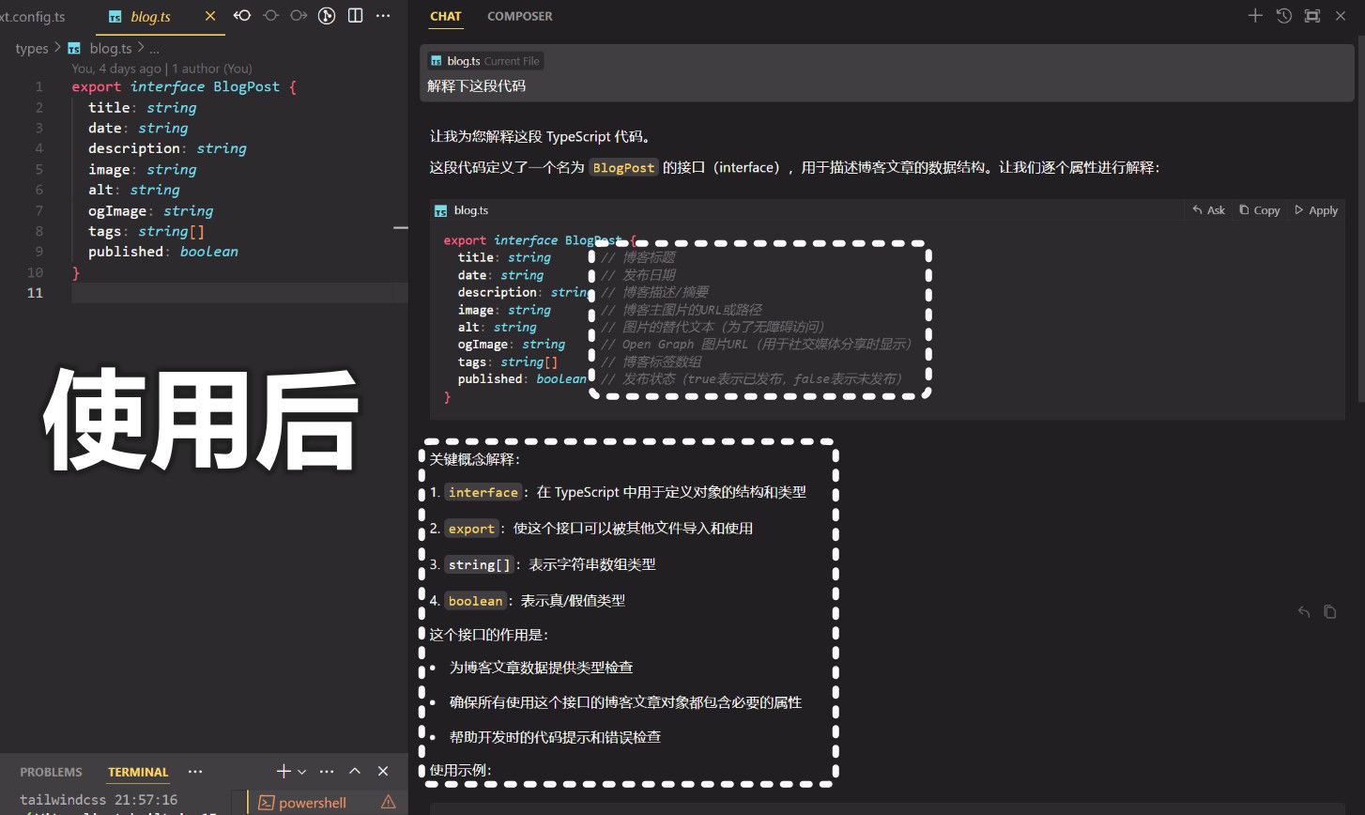Open the new terminal launch profile dropdown
The image size is (1365, 815).
[301, 772]
